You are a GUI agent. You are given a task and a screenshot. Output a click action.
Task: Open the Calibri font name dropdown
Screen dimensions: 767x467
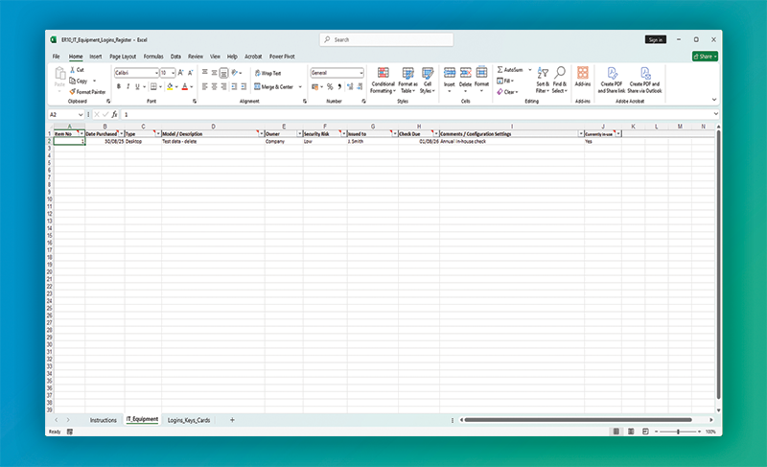154,73
